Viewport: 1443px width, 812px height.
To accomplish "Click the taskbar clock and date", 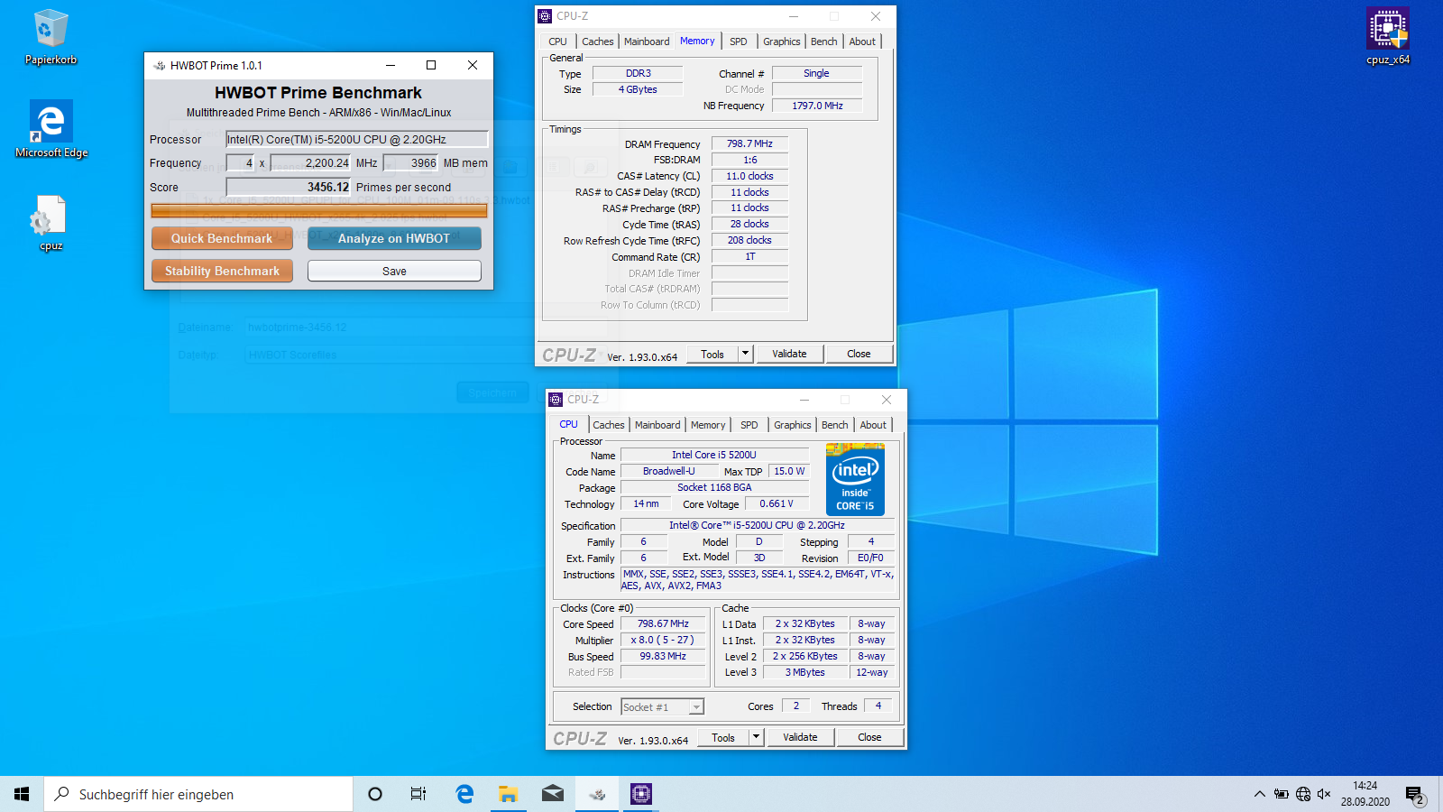I will coord(1365,794).
